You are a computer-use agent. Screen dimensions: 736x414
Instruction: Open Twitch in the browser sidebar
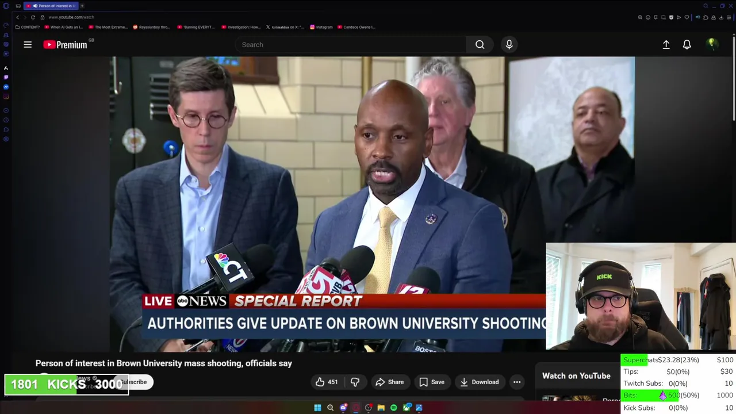pyautogui.click(x=6, y=77)
